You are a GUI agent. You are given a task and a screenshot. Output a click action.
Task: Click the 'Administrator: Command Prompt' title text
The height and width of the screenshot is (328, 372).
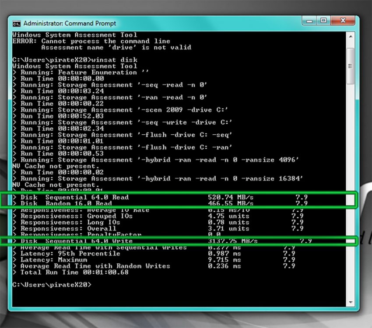point(70,24)
